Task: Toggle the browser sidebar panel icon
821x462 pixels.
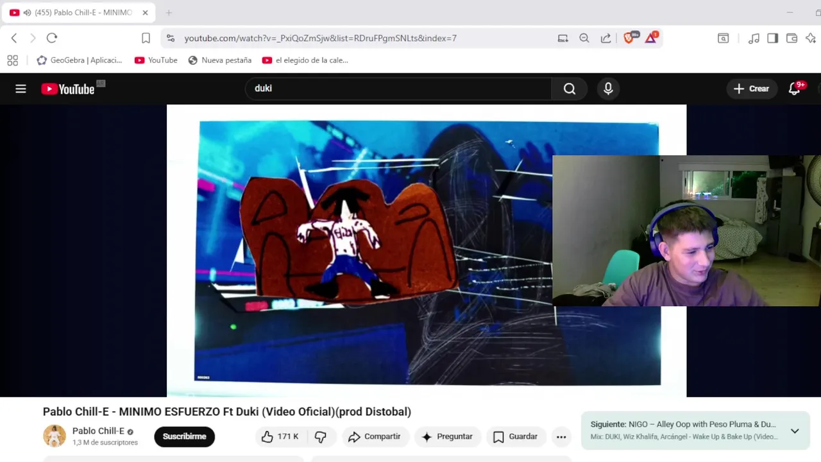Action: 772,38
